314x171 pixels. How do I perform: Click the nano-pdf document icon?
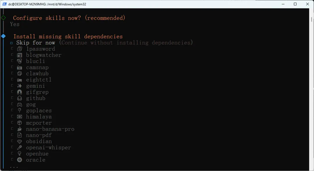click(x=19, y=135)
